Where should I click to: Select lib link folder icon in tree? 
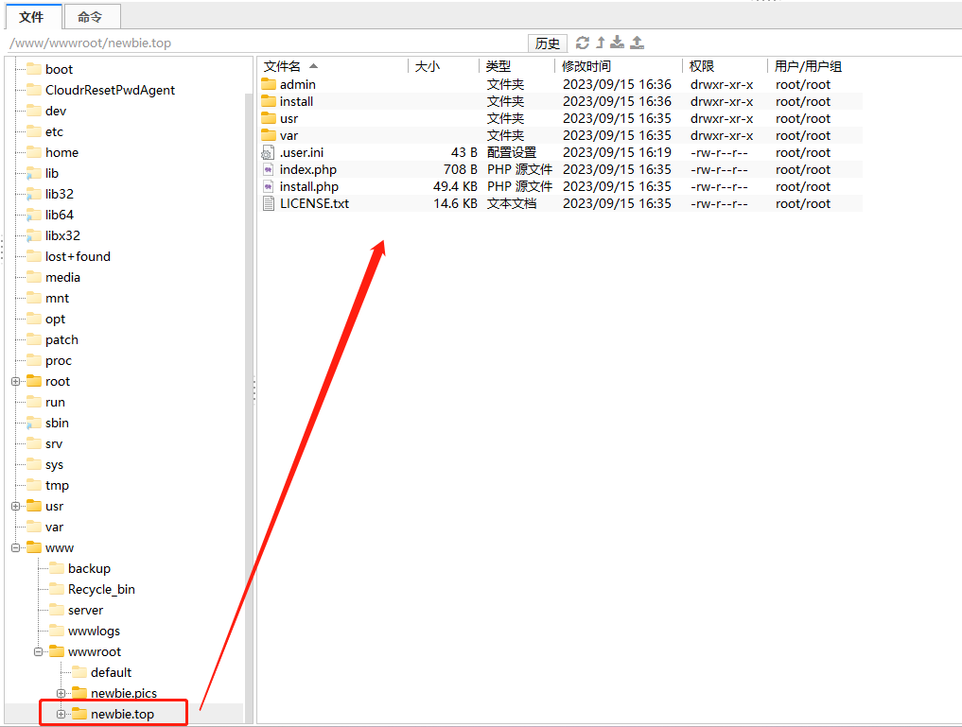tap(34, 173)
